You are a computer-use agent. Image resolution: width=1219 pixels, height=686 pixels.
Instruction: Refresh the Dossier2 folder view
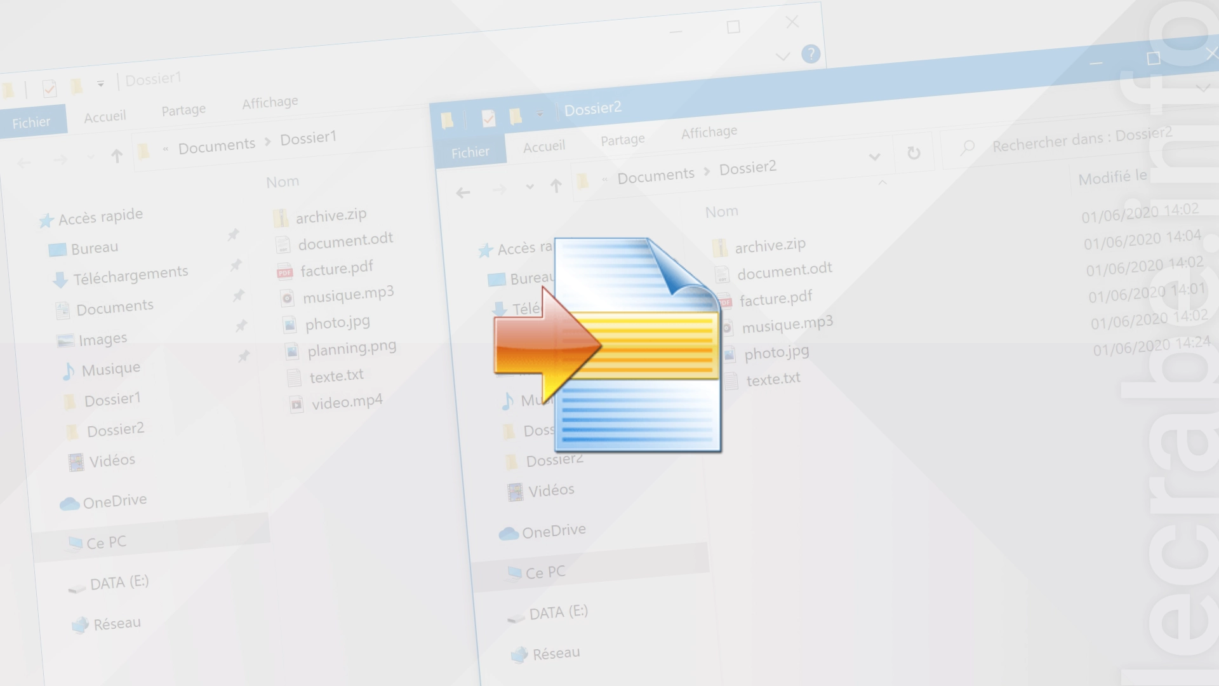tap(914, 153)
